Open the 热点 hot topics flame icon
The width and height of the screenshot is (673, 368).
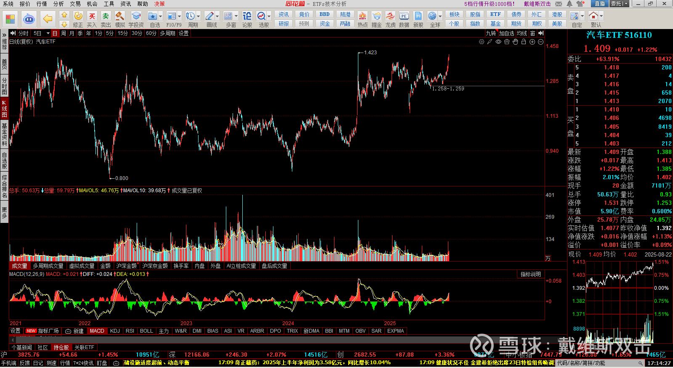(x=362, y=19)
